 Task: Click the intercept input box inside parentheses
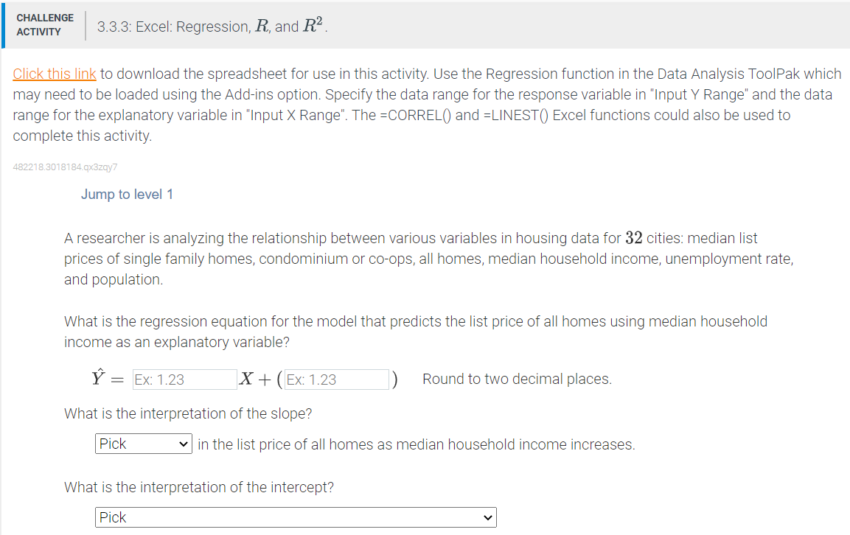[336, 379]
